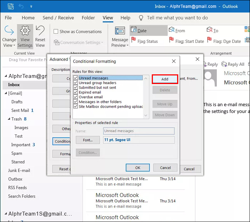Click the sender avatar picture
This screenshot has width=250, height=222.
(210, 78)
